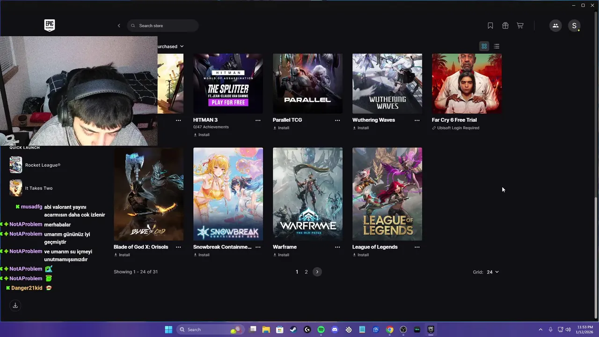Screen dimensions: 599x337
Task: Click the taskbar volume icon
Action: pyautogui.click(x=568, y=330)
